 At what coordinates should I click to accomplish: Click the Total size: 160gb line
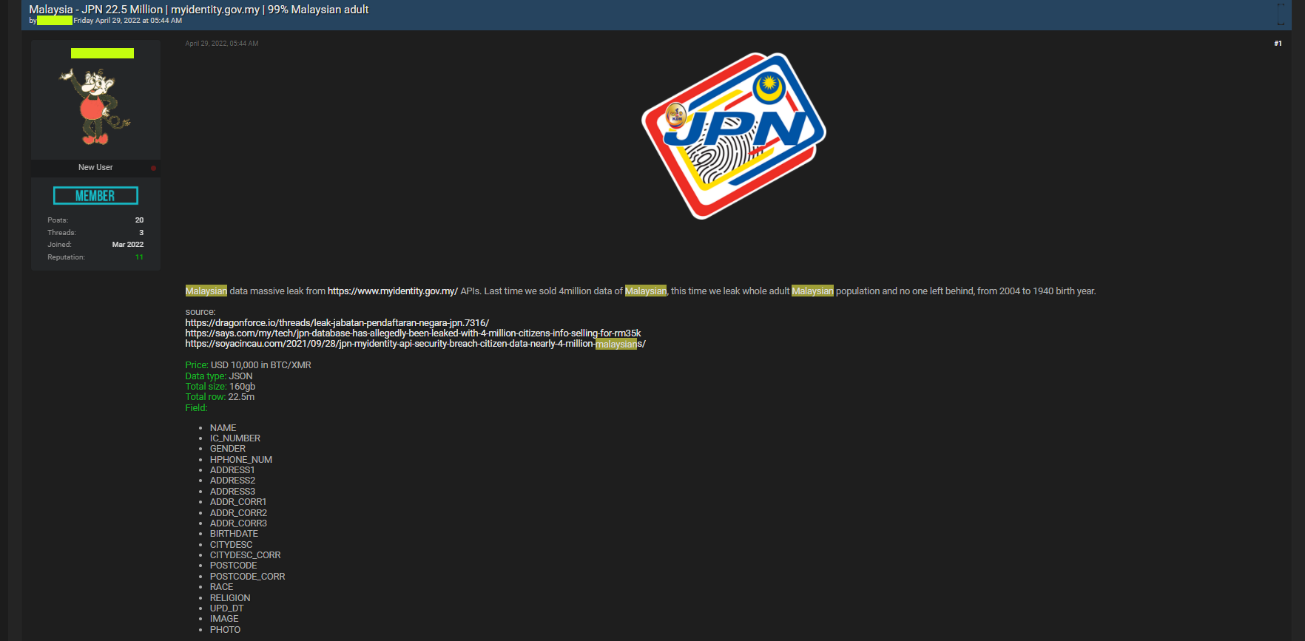[x=220, y=387]
